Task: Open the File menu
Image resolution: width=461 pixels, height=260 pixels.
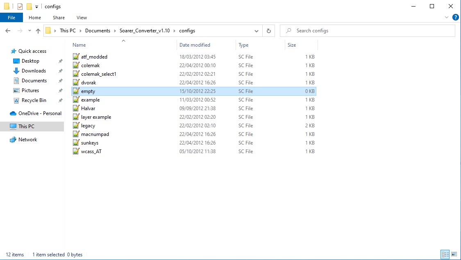Action: 11,17
